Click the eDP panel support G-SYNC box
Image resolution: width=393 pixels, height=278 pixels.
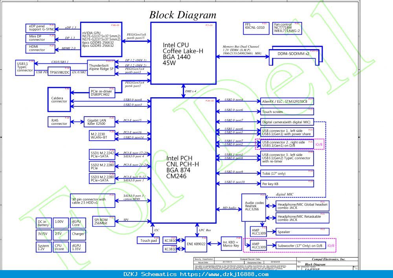(x=40, y=28)
